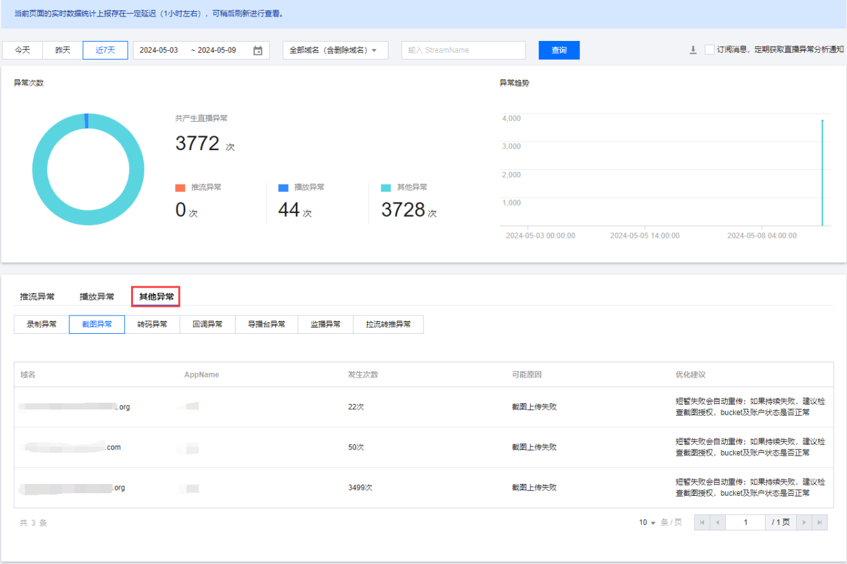Switch to the 其他异常 tab
Image resolution: width=847 pixels, height=564 pixels.
click(156, 297)
